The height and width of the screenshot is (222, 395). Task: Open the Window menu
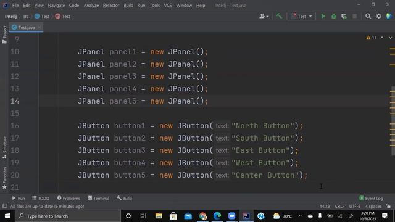[x=184, y=6]
